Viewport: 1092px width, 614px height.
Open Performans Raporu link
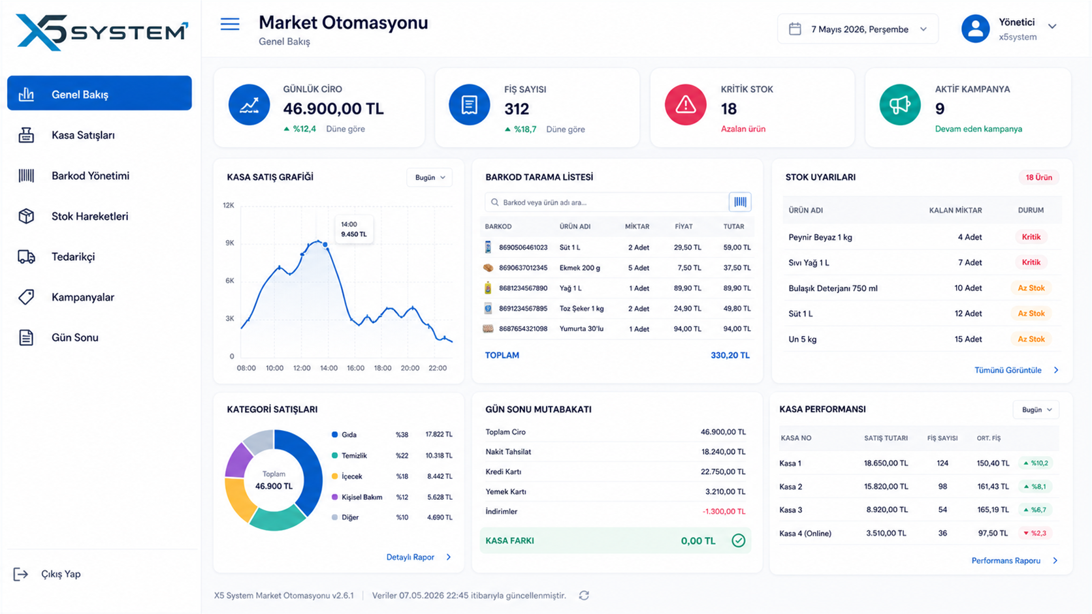(1014, 560)
